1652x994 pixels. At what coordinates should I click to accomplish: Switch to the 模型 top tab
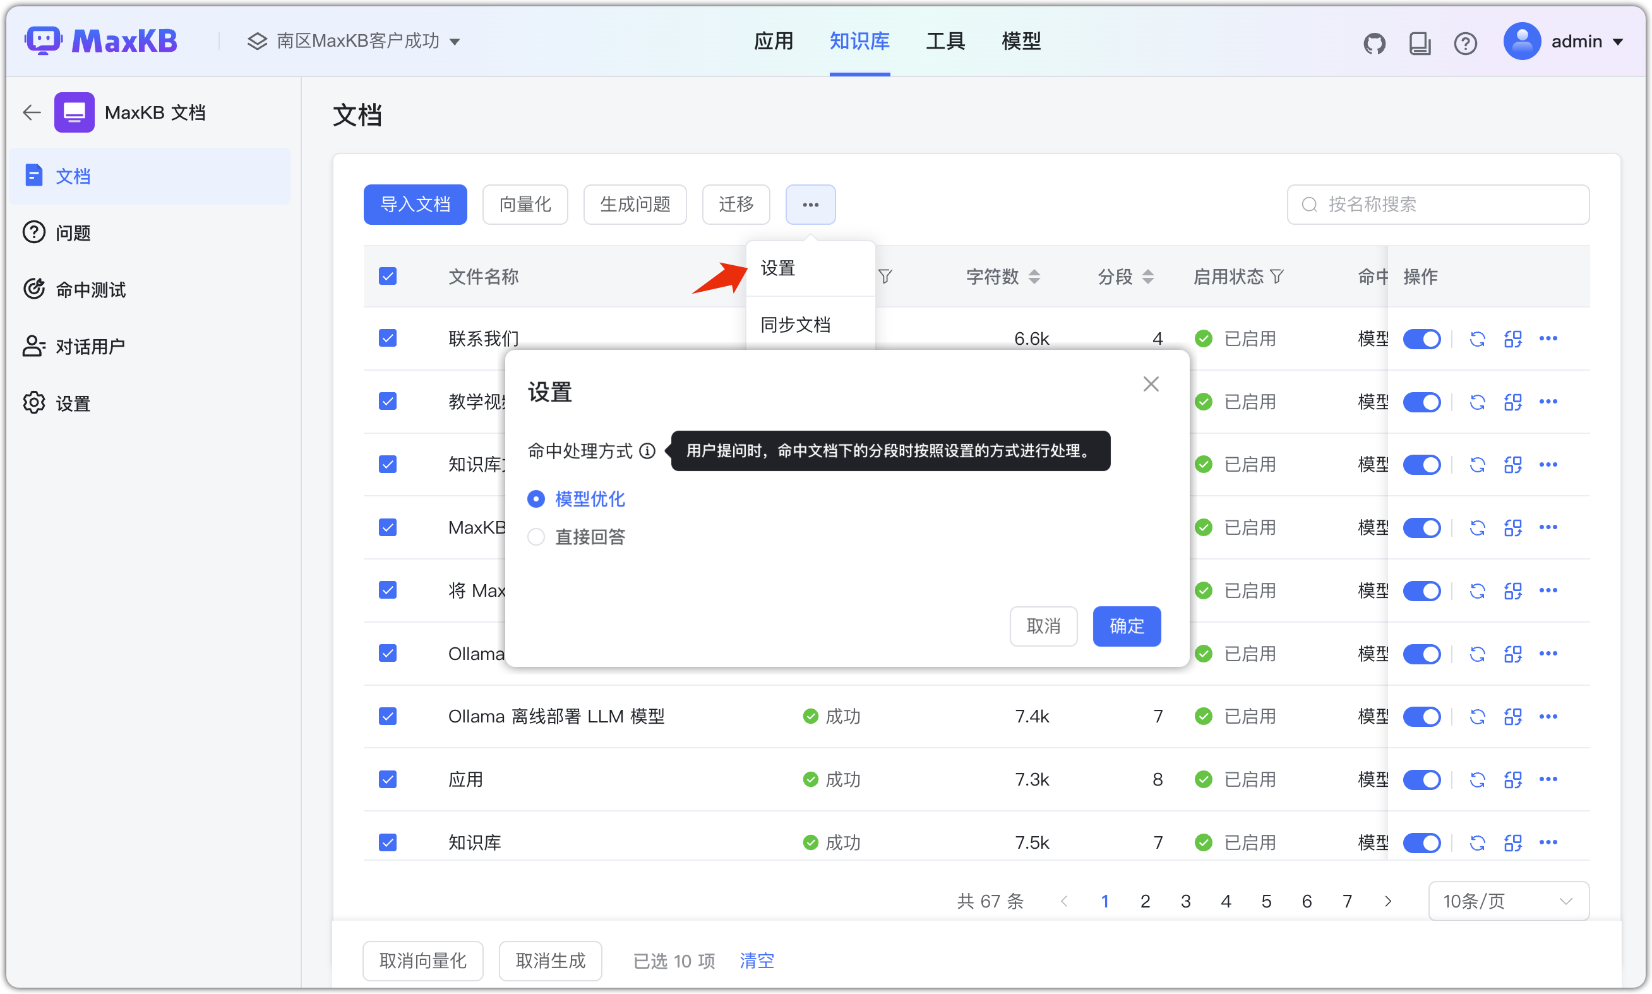1021,42
